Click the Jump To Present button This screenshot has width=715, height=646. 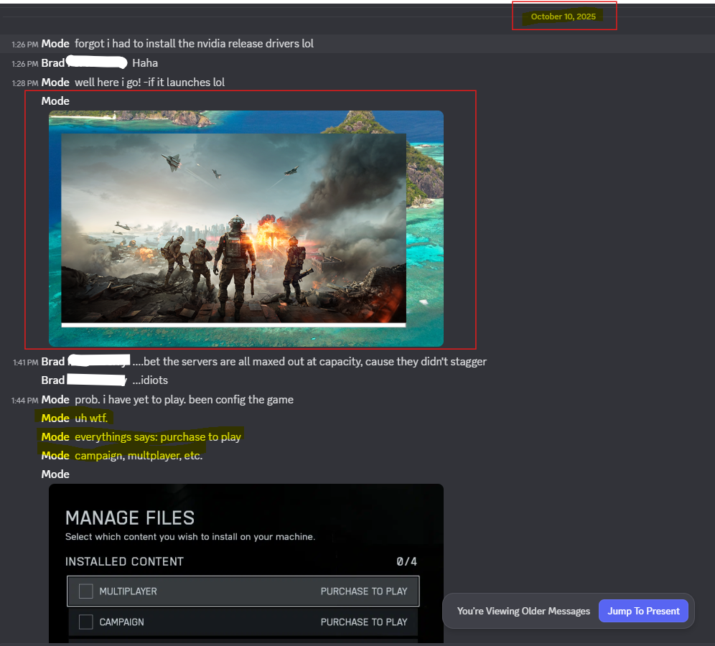[643, 611]
